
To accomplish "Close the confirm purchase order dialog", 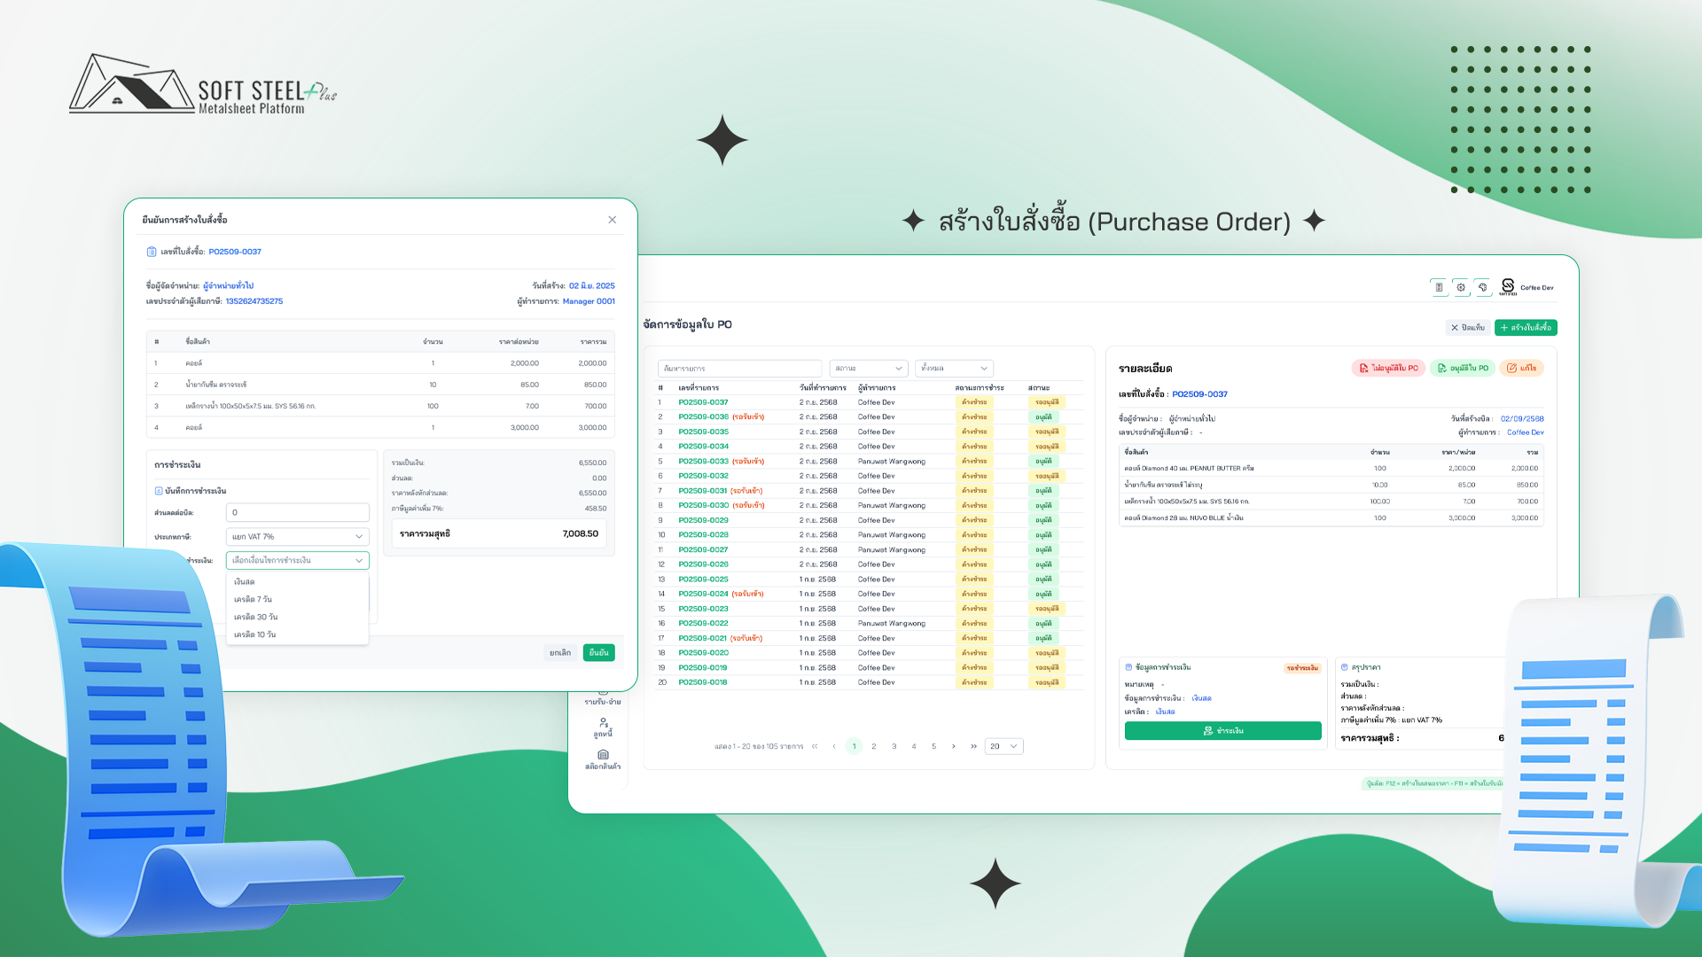I will (x=612, y=220).
